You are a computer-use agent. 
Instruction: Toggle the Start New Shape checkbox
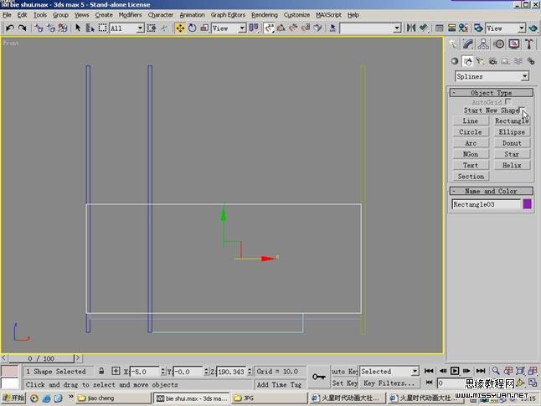523,110
